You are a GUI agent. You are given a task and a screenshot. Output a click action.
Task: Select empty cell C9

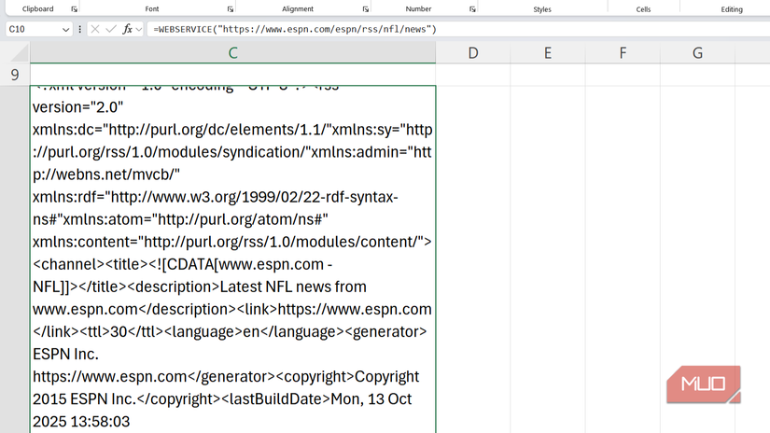click(x=232, y=75)
